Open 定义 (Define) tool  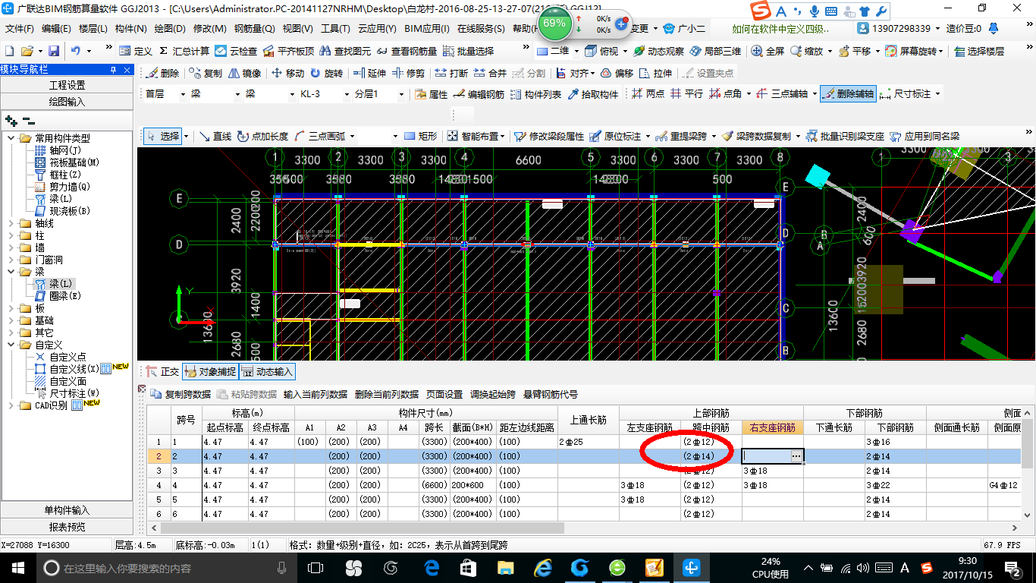point(136,51)
